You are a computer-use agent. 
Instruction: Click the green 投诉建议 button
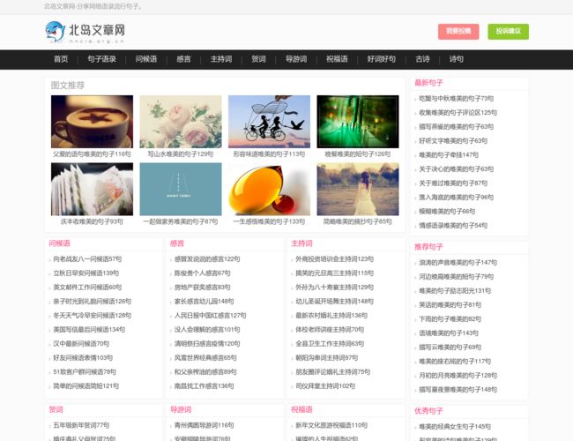point(508,32)
